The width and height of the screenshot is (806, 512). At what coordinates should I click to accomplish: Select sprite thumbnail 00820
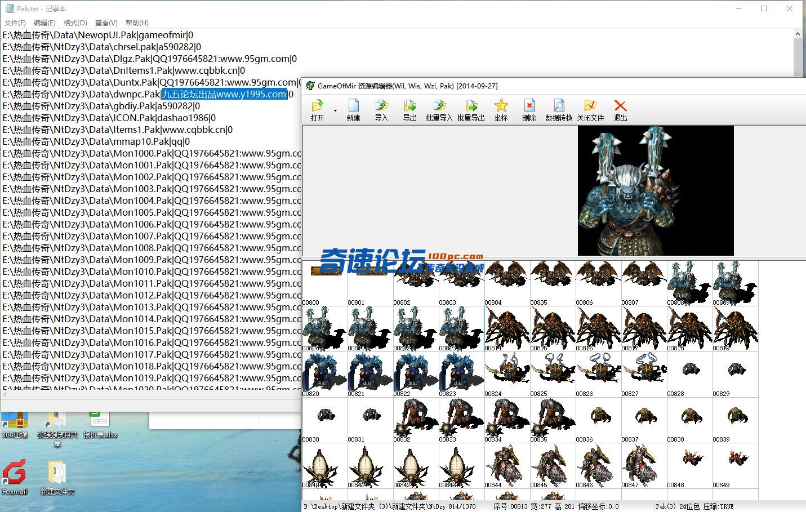click(325, 375)
